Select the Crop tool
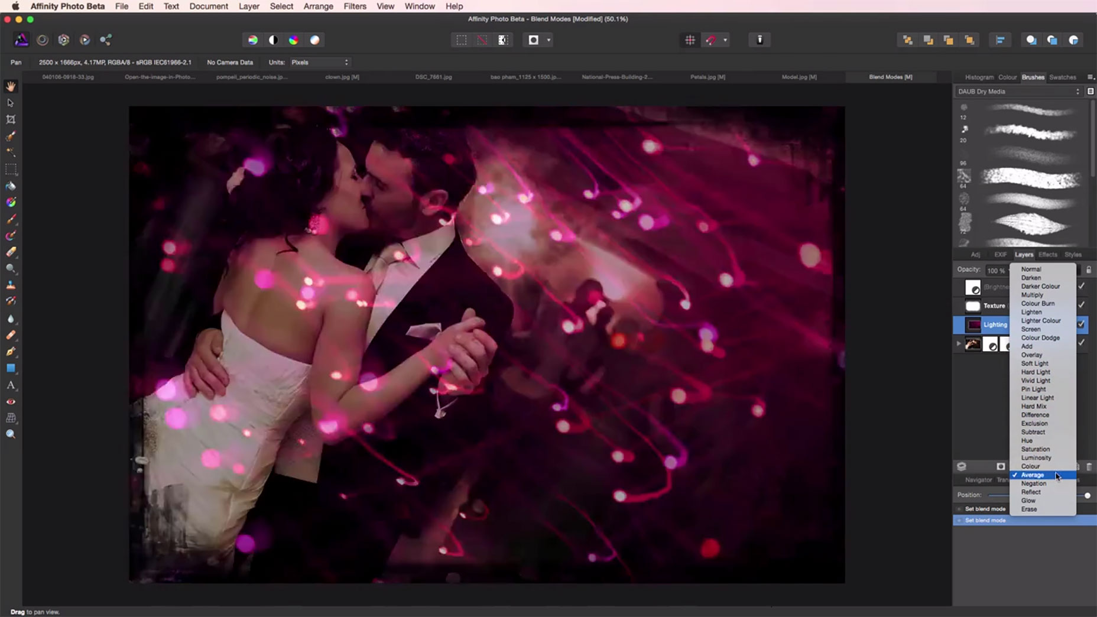 11,119
